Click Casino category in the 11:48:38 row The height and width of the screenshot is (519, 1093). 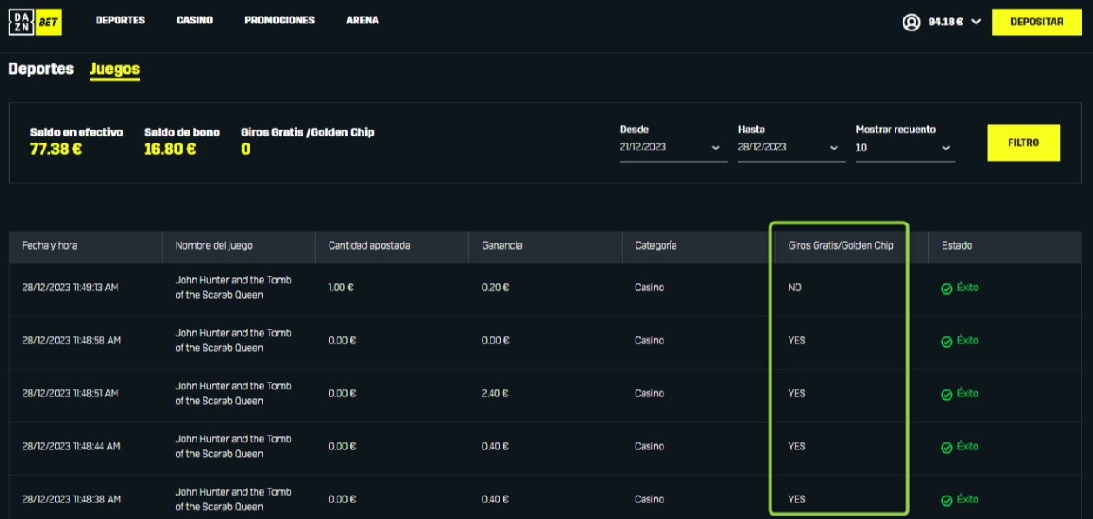[x=650, y=500]
